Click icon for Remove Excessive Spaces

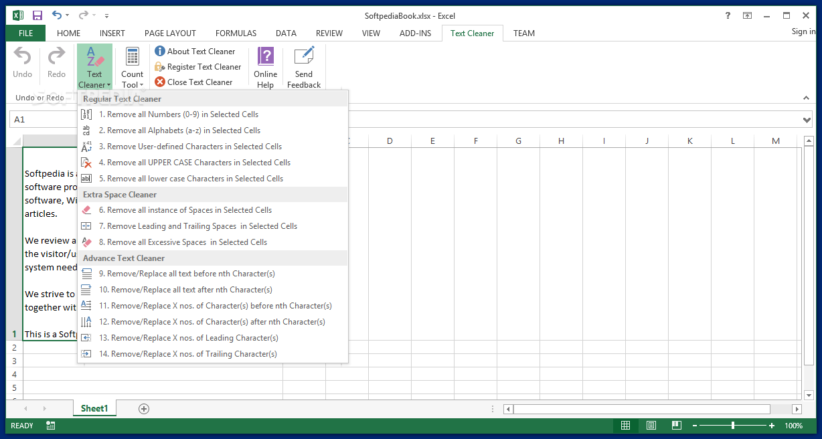coord(86,242)
